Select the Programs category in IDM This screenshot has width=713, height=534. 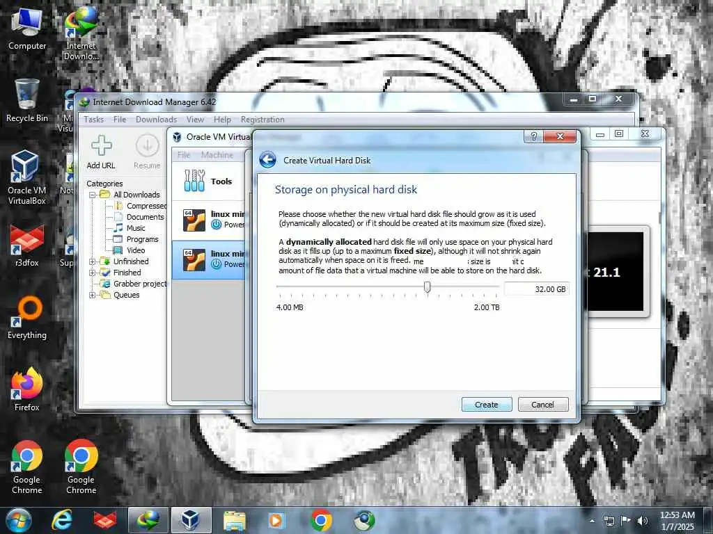(142, 239)
